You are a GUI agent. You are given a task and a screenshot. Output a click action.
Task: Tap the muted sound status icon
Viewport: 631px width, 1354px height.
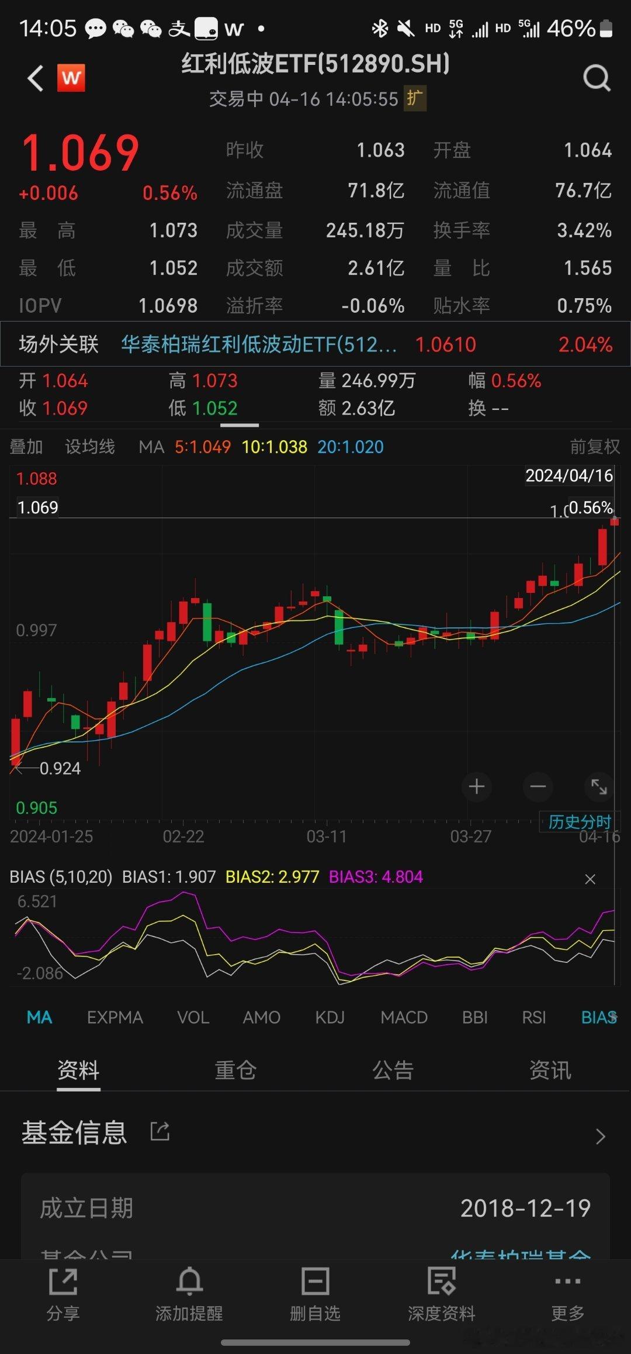[x=405, y=28]
